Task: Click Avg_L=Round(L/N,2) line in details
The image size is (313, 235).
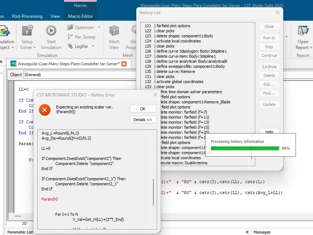Action: tap(60, 133)
